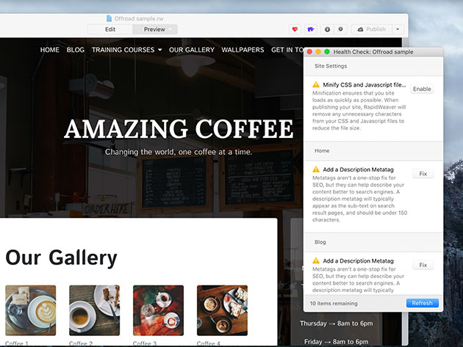The image size is (463, 347).
Task: Open WALLPAPERS in the site navigation
Action: click(243, 50)
